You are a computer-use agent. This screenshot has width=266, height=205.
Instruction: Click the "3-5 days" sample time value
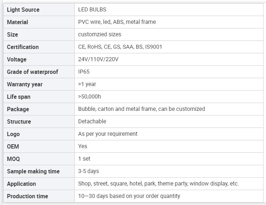click(x=89, y=171)
